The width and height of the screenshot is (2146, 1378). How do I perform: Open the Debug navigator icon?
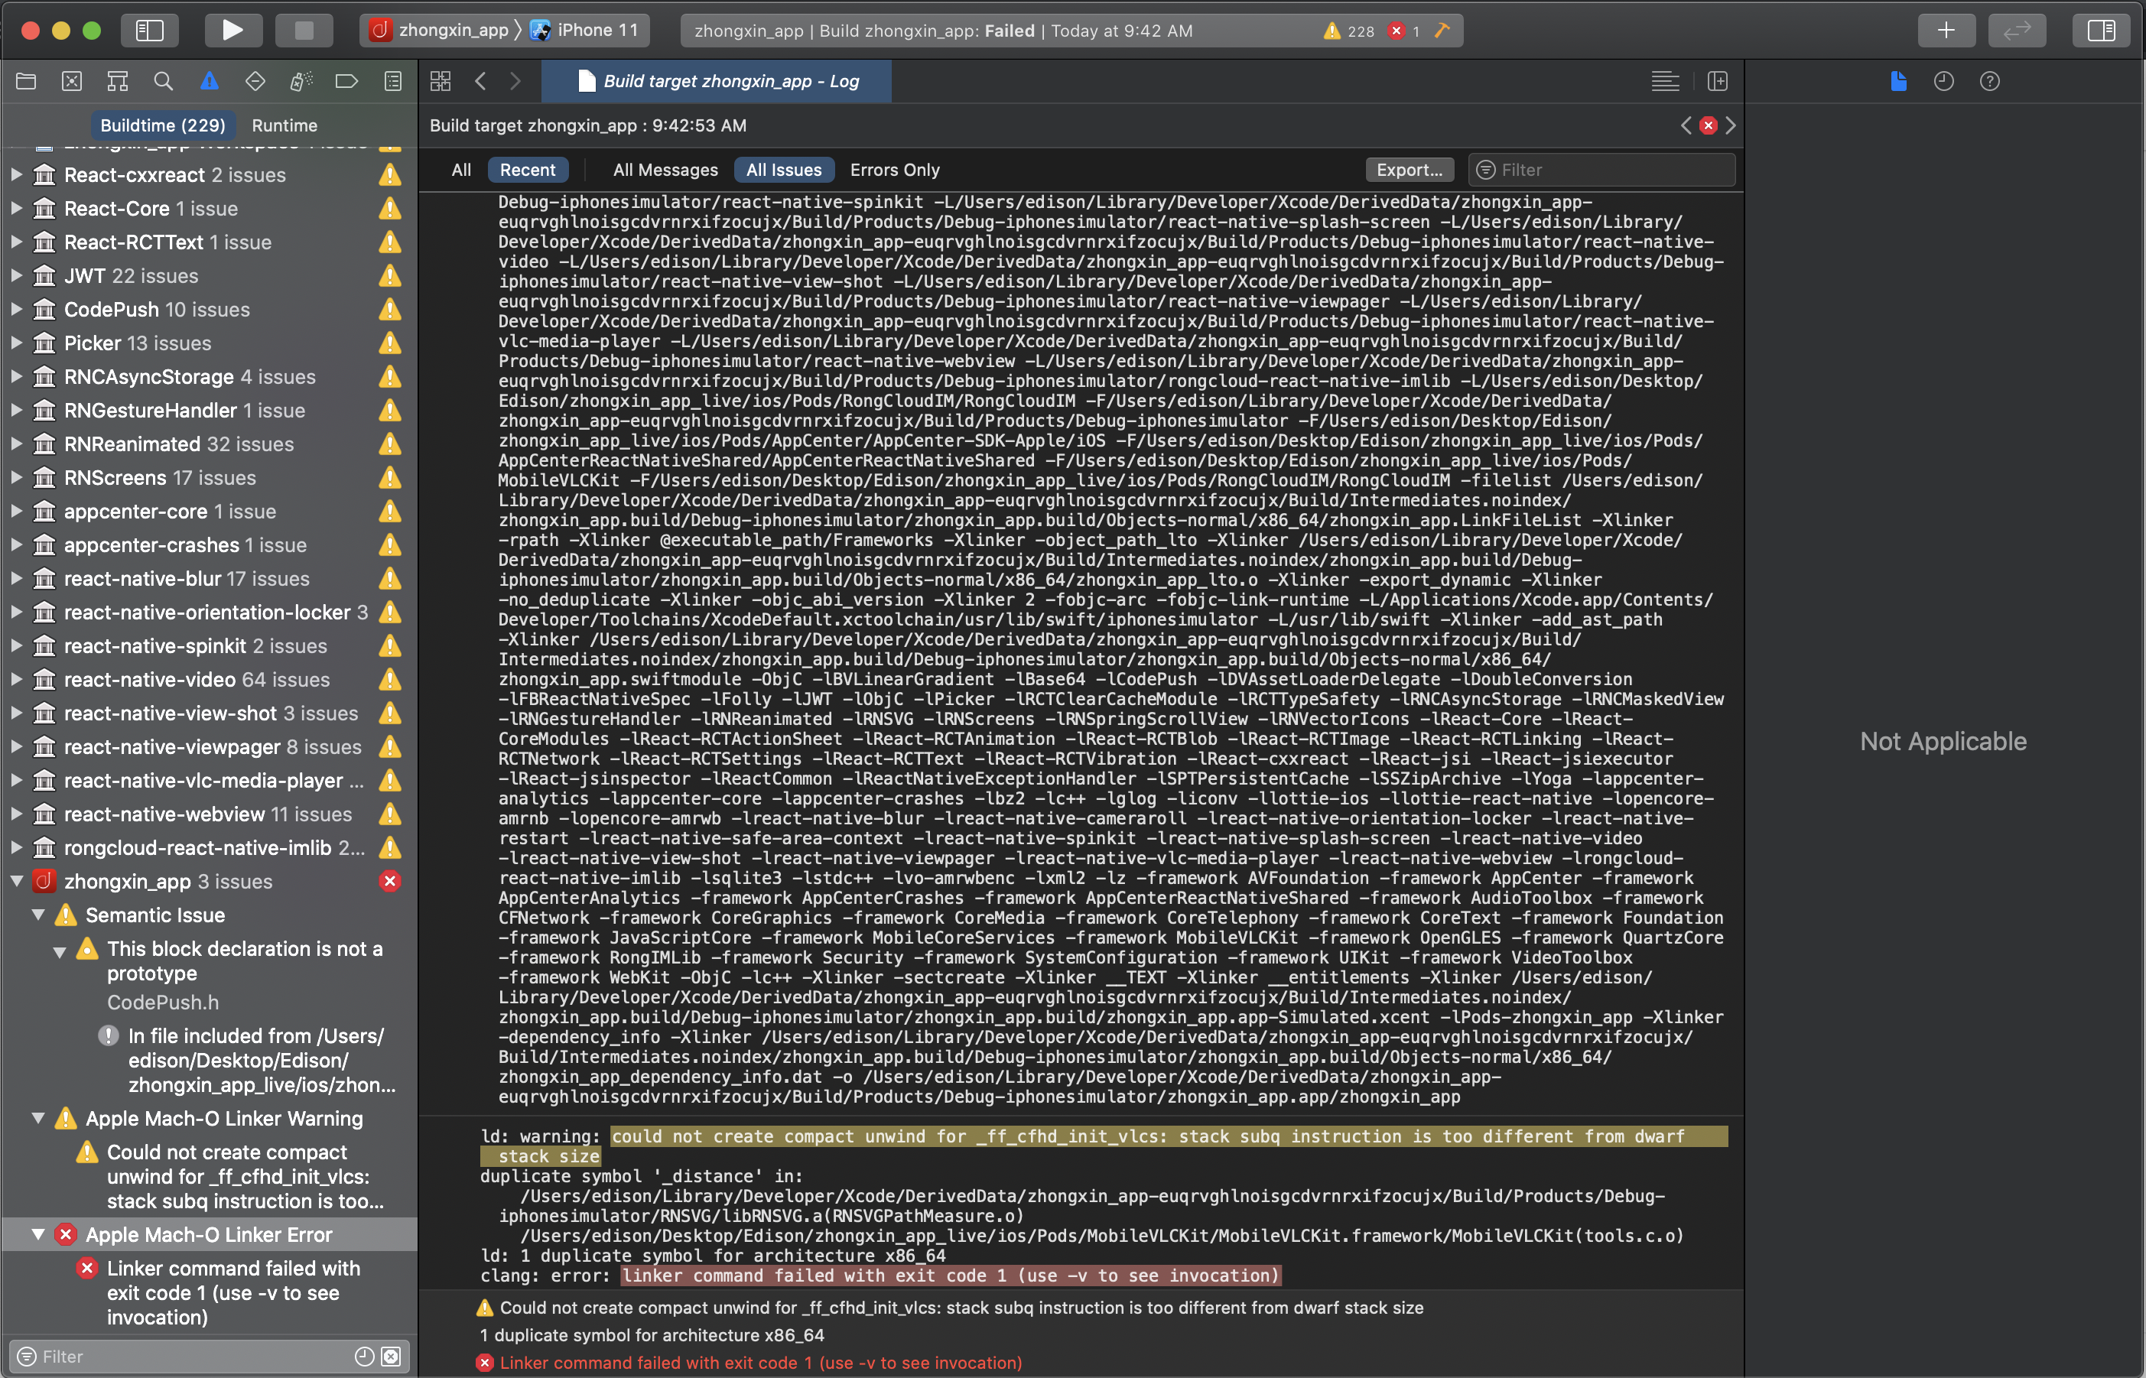(x=301, y=81)
